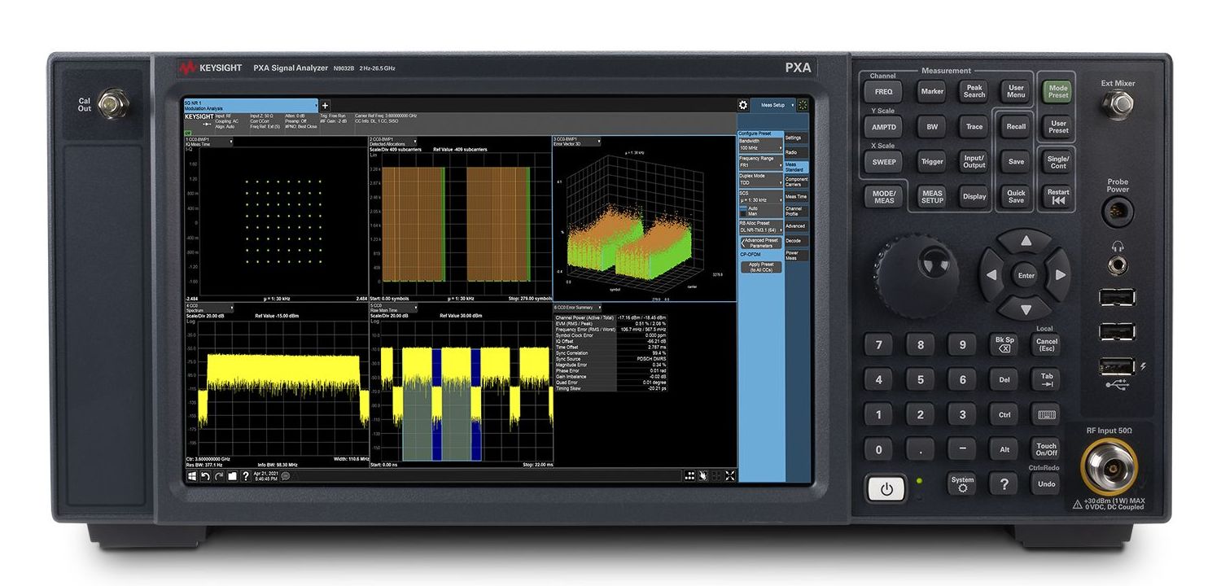Click the undo arrow in bottom toolbar
Image resolution: width=1221 pixels, height=586 pixels.
click(x=205, y=476)
